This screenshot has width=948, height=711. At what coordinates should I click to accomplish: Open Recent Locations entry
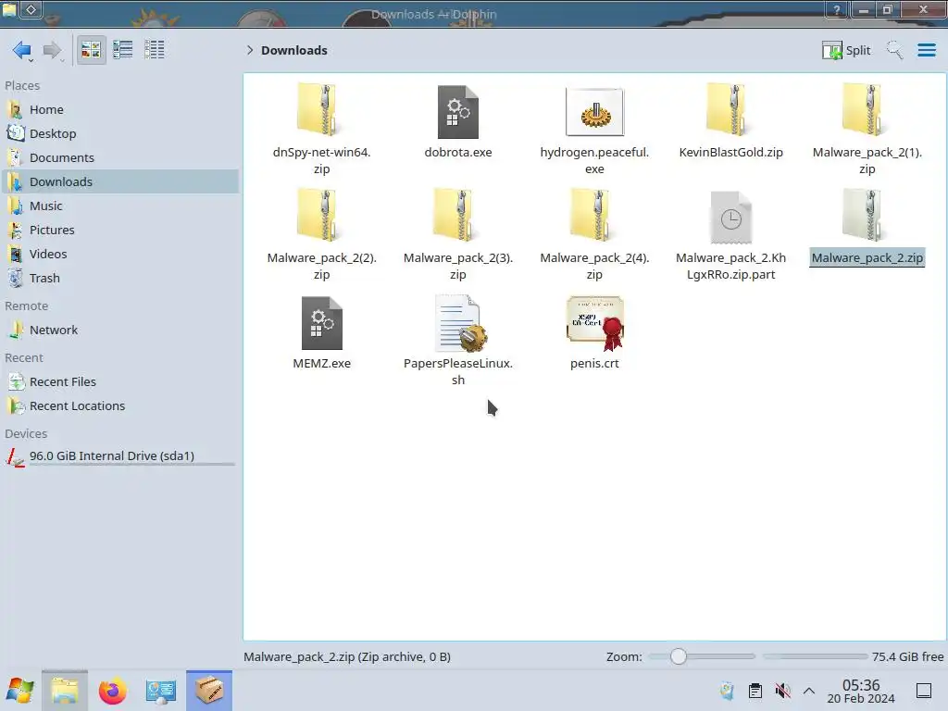pyautogui.click(x=119, y=406)
